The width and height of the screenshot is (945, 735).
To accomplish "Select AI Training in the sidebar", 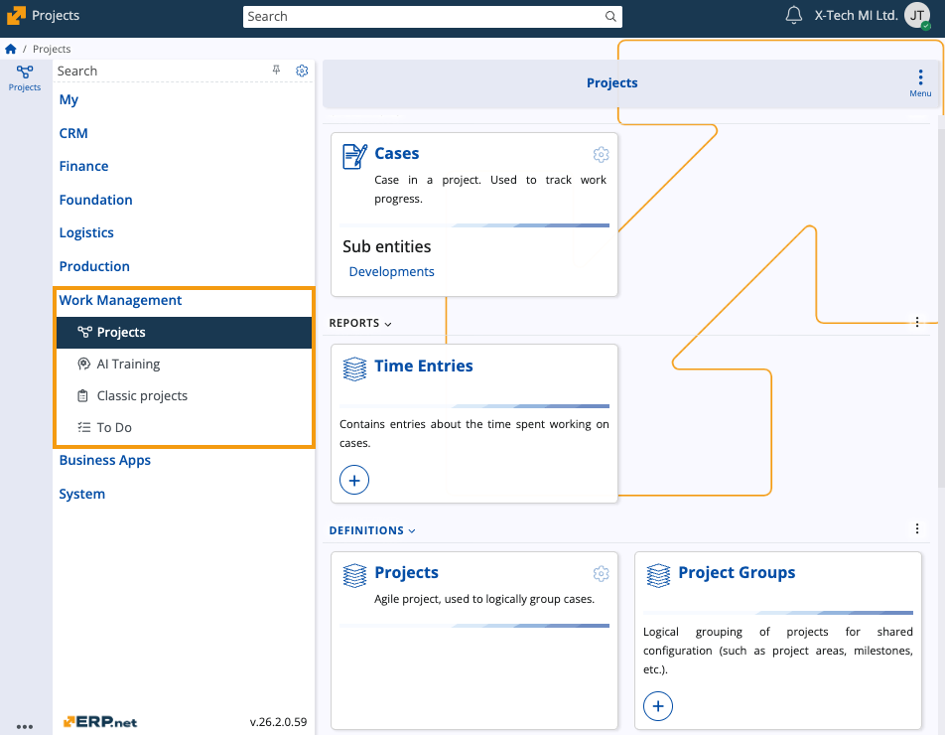I will (x=128, y=365).
